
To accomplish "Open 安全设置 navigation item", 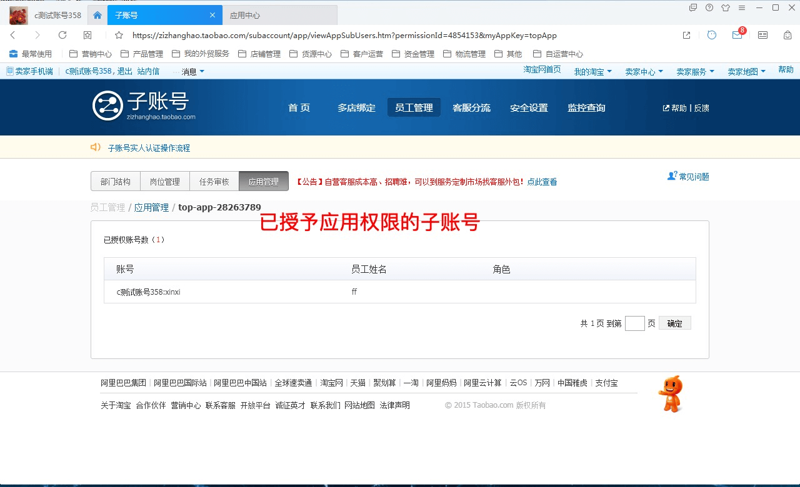I will click(x=529, y=107).
